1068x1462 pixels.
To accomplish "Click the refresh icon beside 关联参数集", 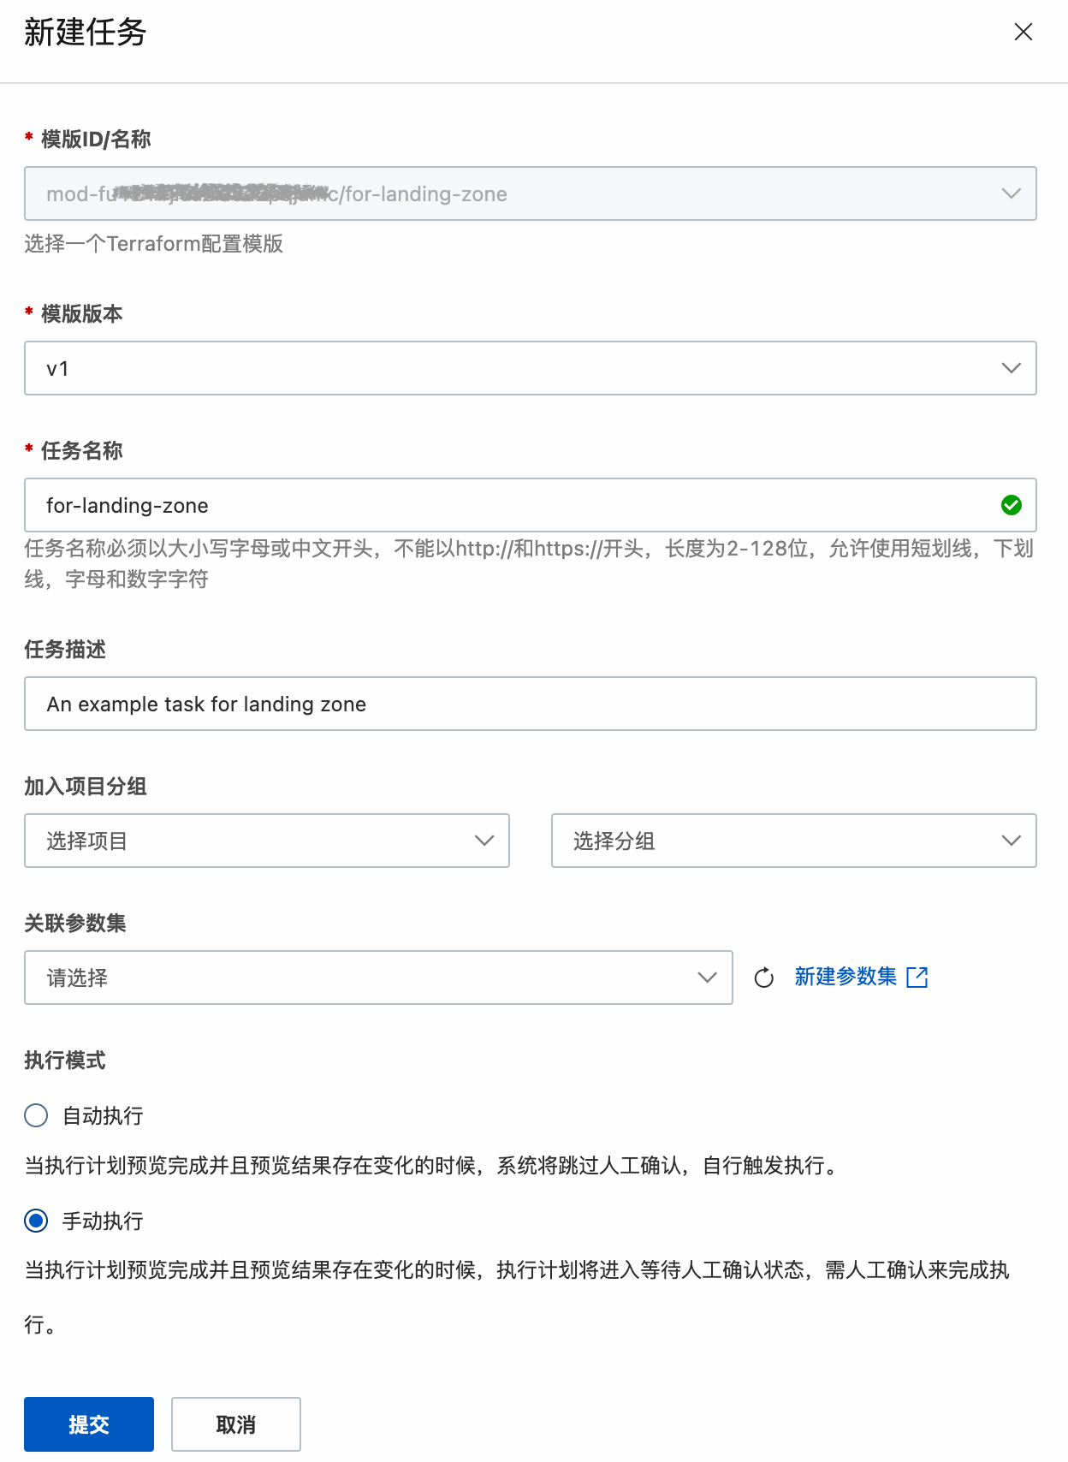I will (x=763, y=978).
